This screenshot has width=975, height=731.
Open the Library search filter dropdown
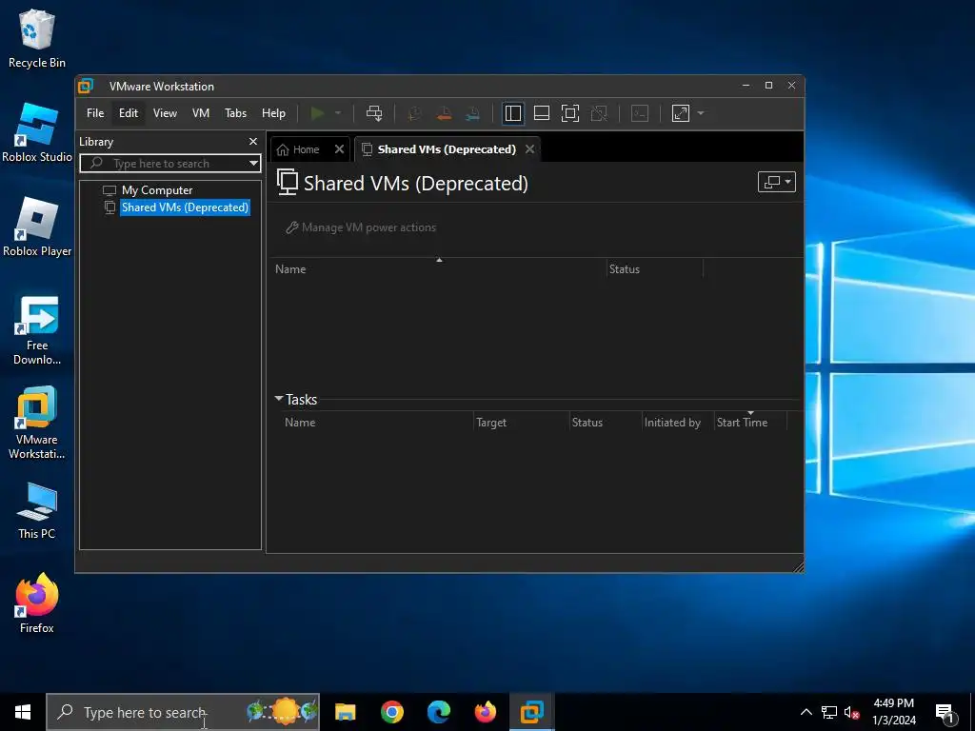coord(253,164)
